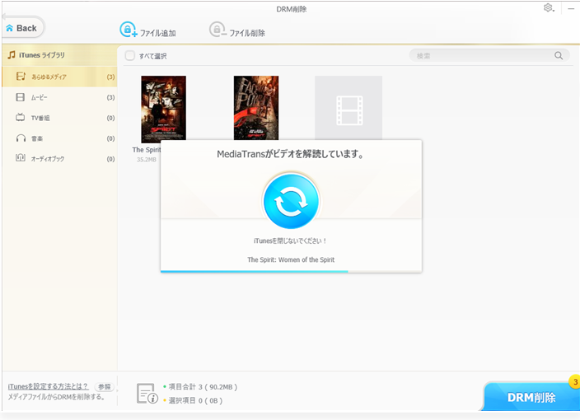Click the blue sync circle icon
This screenshot has width=580, height=420.
pos(291,202)
